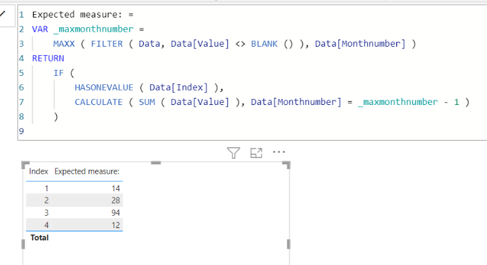
Task: Click the BLANK function in the formula
Action: [x=264, y=44]
